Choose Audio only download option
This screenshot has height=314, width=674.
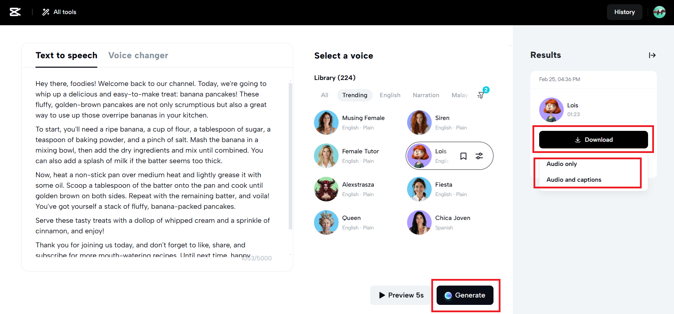coord(562,164)
